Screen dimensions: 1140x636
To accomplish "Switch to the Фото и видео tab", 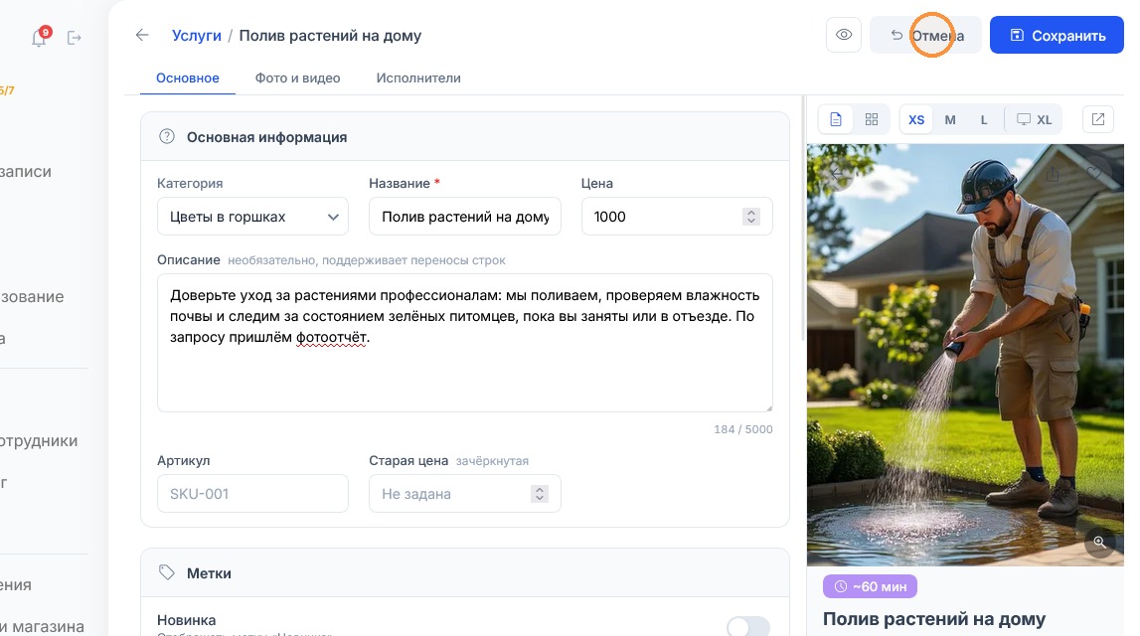I will pyautogui.click(x=297, y=78).
